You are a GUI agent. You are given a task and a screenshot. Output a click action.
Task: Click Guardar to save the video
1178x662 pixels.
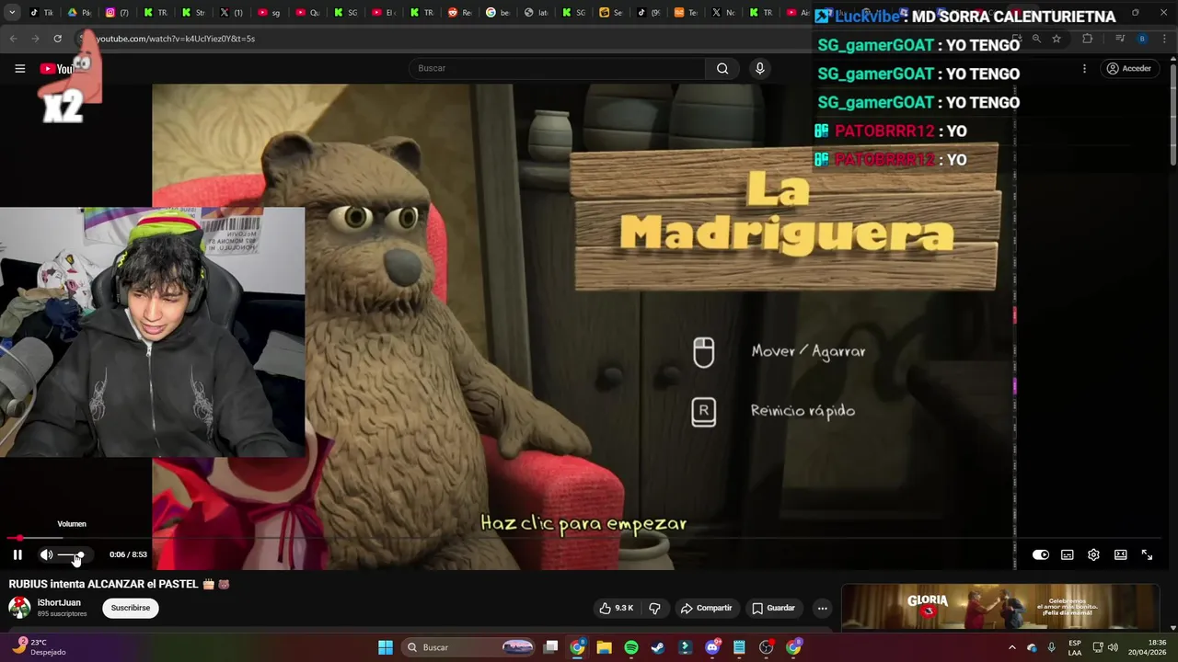(773, 608)
